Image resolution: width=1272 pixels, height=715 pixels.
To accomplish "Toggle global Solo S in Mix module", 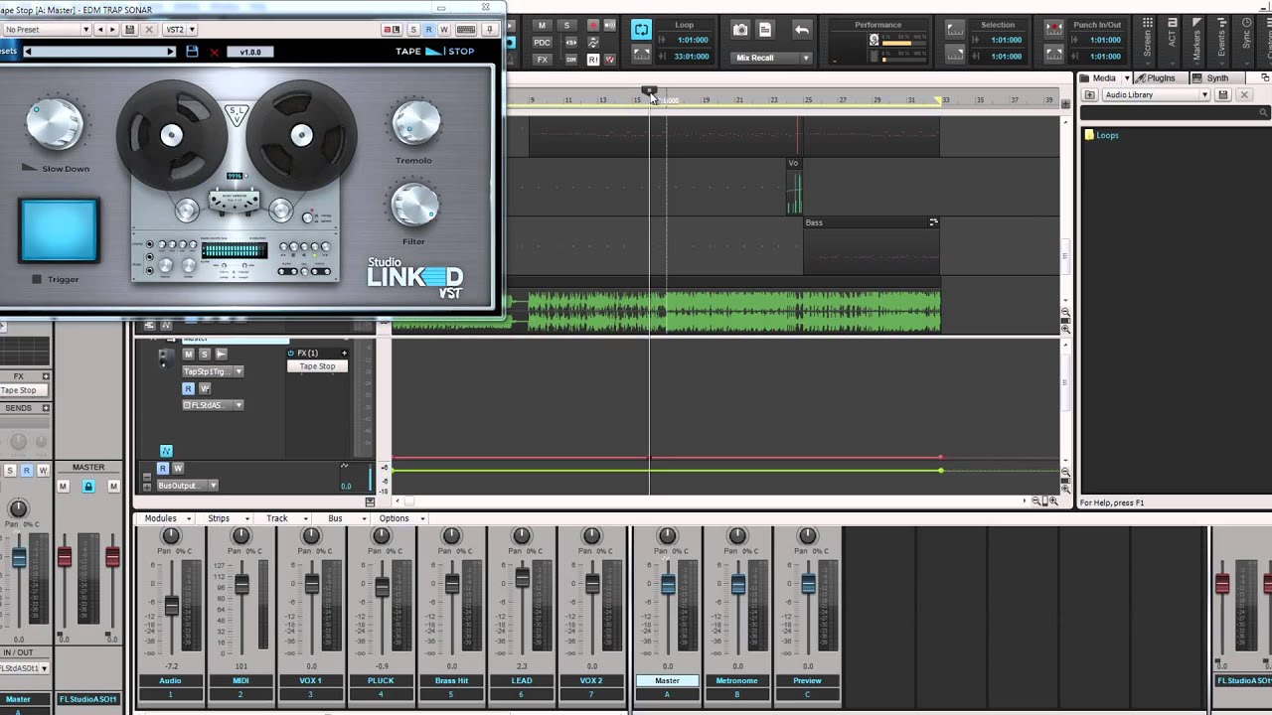I will 566,25.
